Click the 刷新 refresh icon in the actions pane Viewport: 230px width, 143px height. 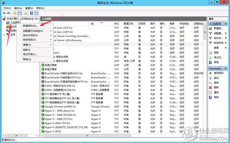[210, 53]
